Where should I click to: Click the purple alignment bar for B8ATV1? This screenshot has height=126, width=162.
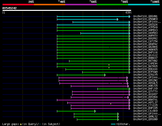point(93,100)
